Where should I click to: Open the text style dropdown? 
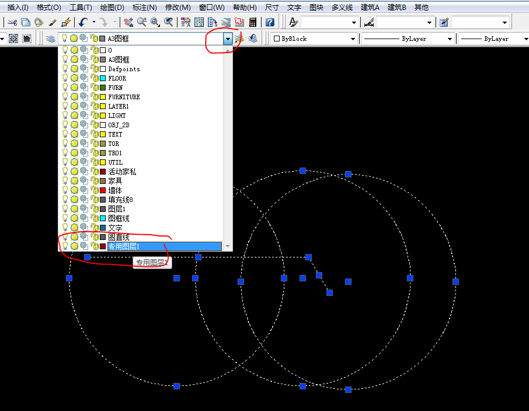[x=354, y=23]
